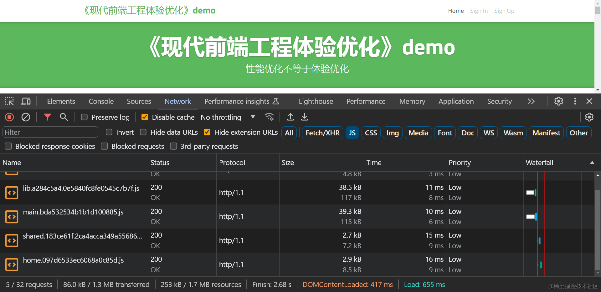Uncheck the Disable cache checkbox

point(145,117)
